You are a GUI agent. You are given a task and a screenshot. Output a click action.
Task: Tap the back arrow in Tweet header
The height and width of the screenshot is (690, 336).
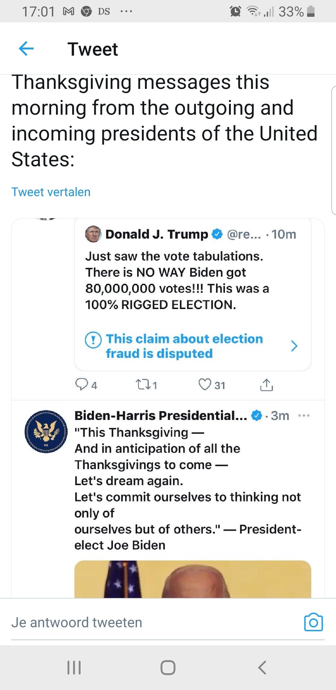pos(26,49)
